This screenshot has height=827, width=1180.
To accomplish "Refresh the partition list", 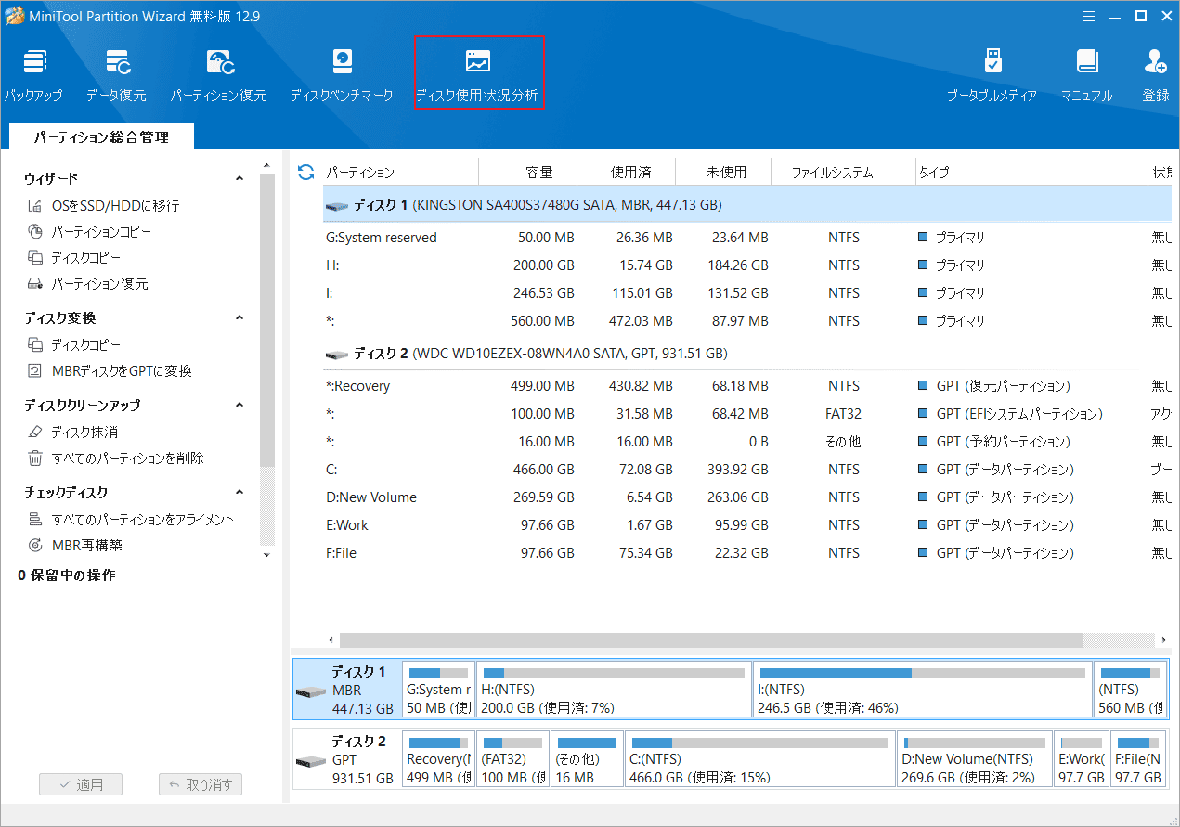I will click(305, 171).
